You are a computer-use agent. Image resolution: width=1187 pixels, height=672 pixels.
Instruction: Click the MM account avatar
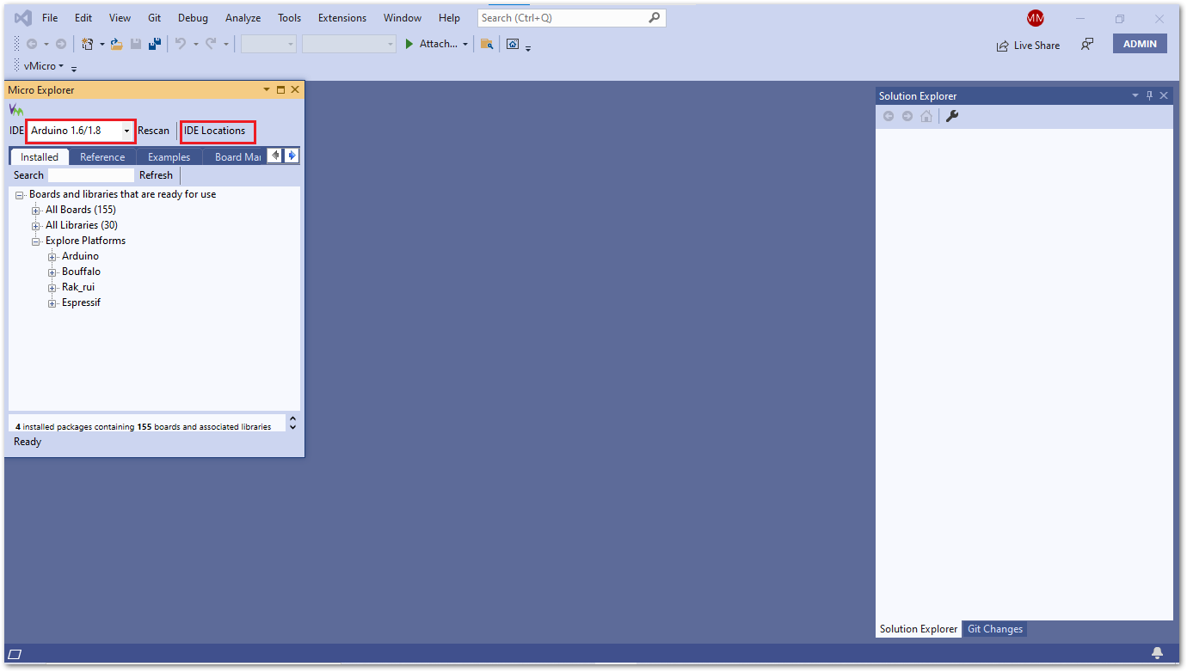(1035, 18)
